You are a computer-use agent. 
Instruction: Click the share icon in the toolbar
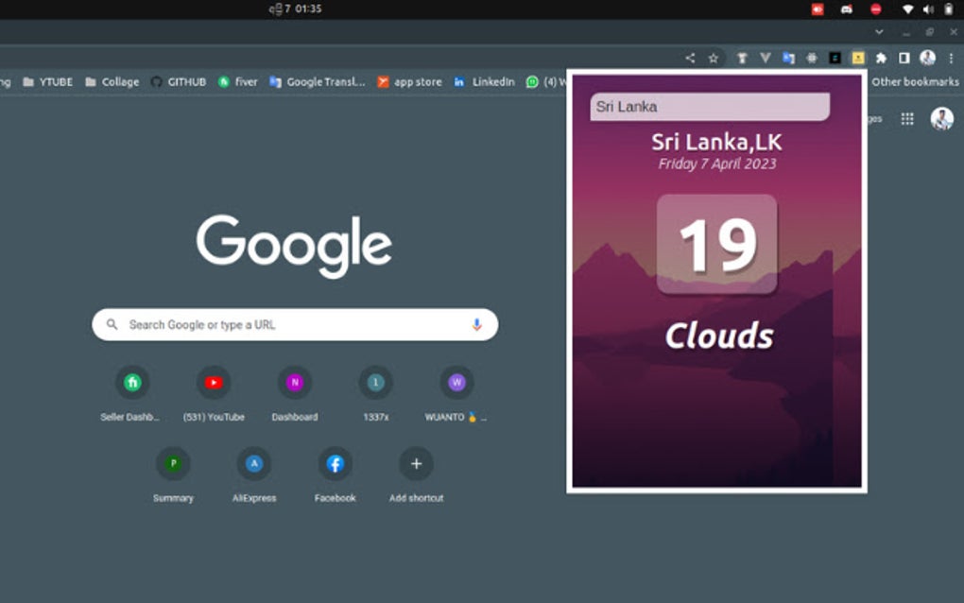point(689,57)
